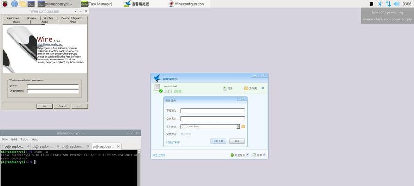Remove index.html task with X icon

click(263, 88)
